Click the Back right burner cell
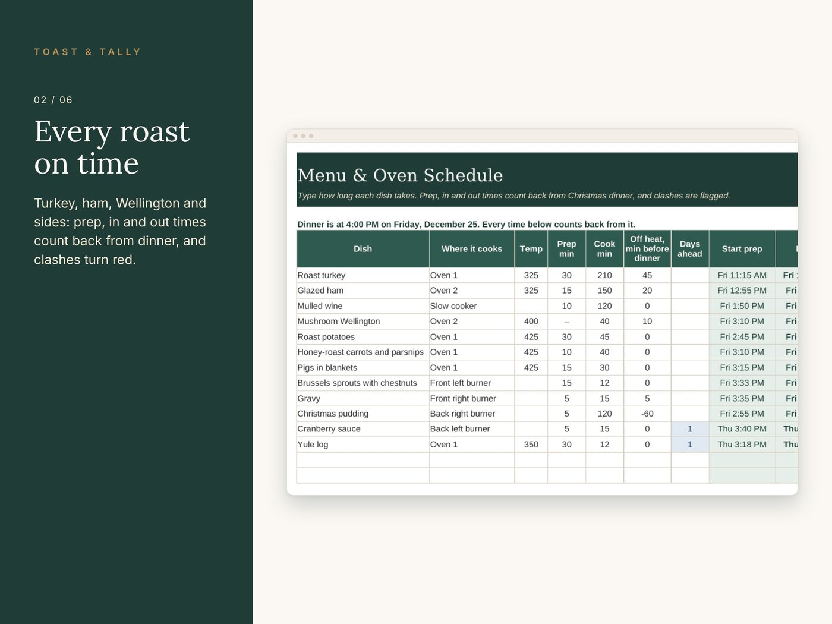The height and width of the screenshot is (624, 832). point(472,414)
